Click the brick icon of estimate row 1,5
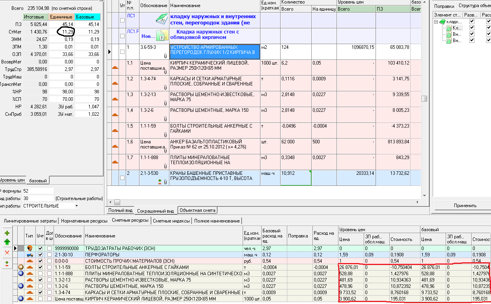Image resolution: width=491 pixels, height=304 pixels. tap(116, 131)
